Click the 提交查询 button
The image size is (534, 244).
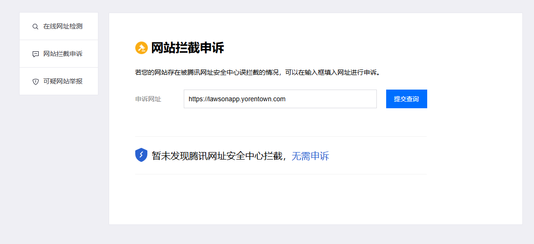(x=407, y=99)
